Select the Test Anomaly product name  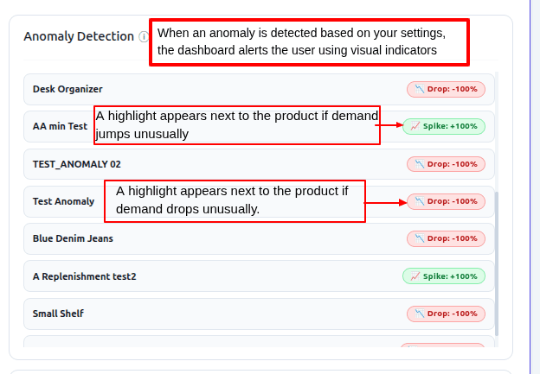(x=63, y=201)
